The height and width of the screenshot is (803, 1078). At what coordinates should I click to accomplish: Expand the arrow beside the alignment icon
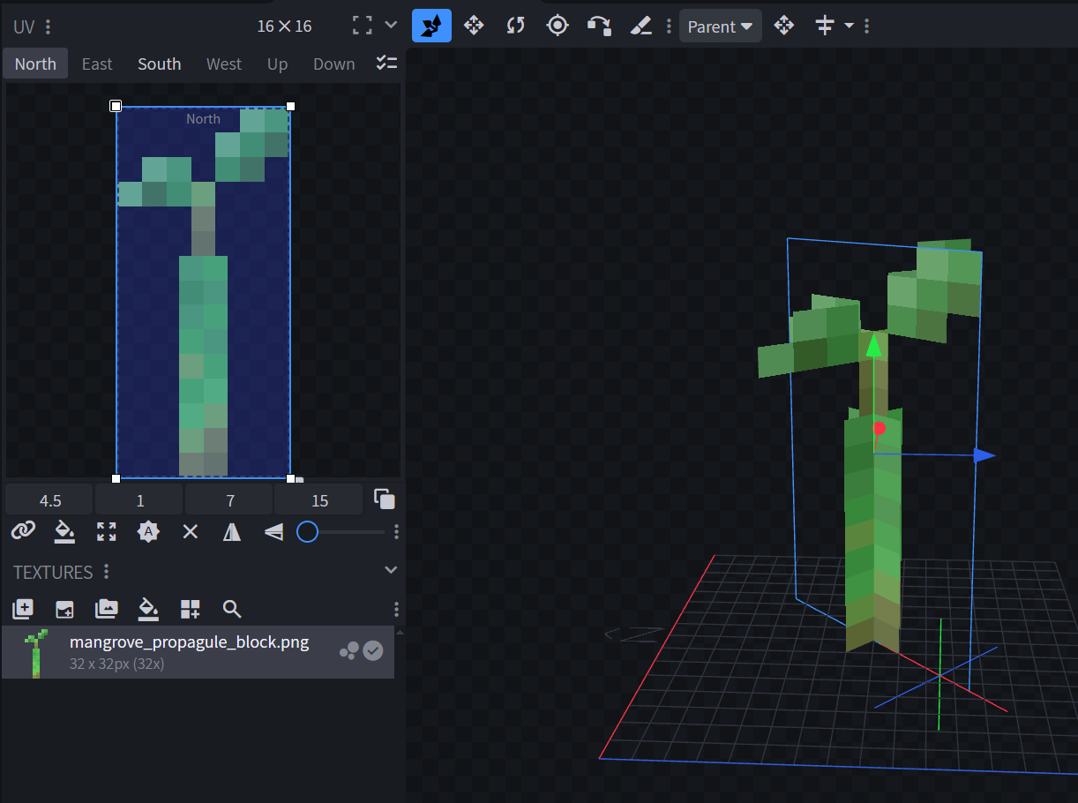coord(850,26)
